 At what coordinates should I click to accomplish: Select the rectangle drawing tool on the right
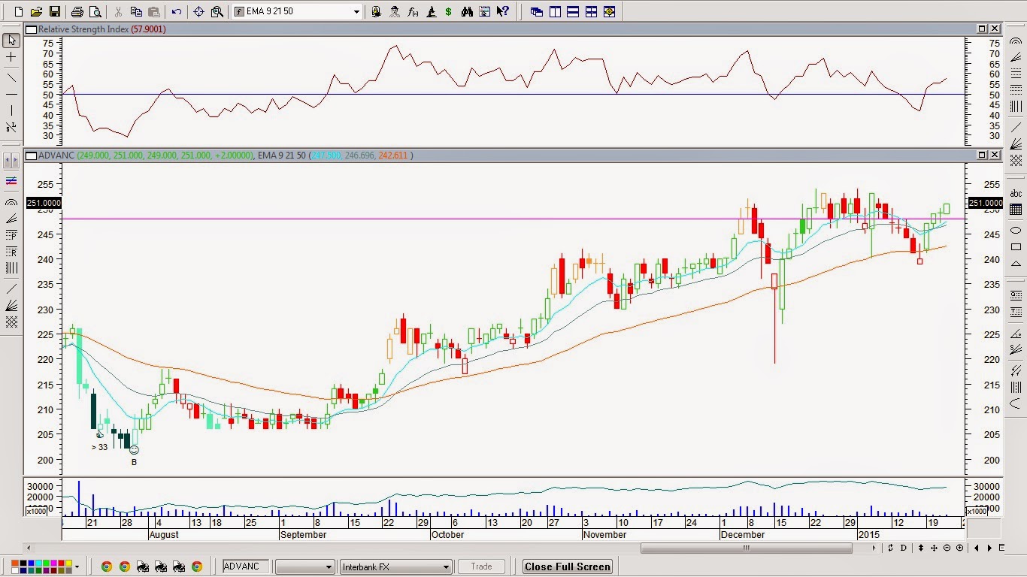1016,247
